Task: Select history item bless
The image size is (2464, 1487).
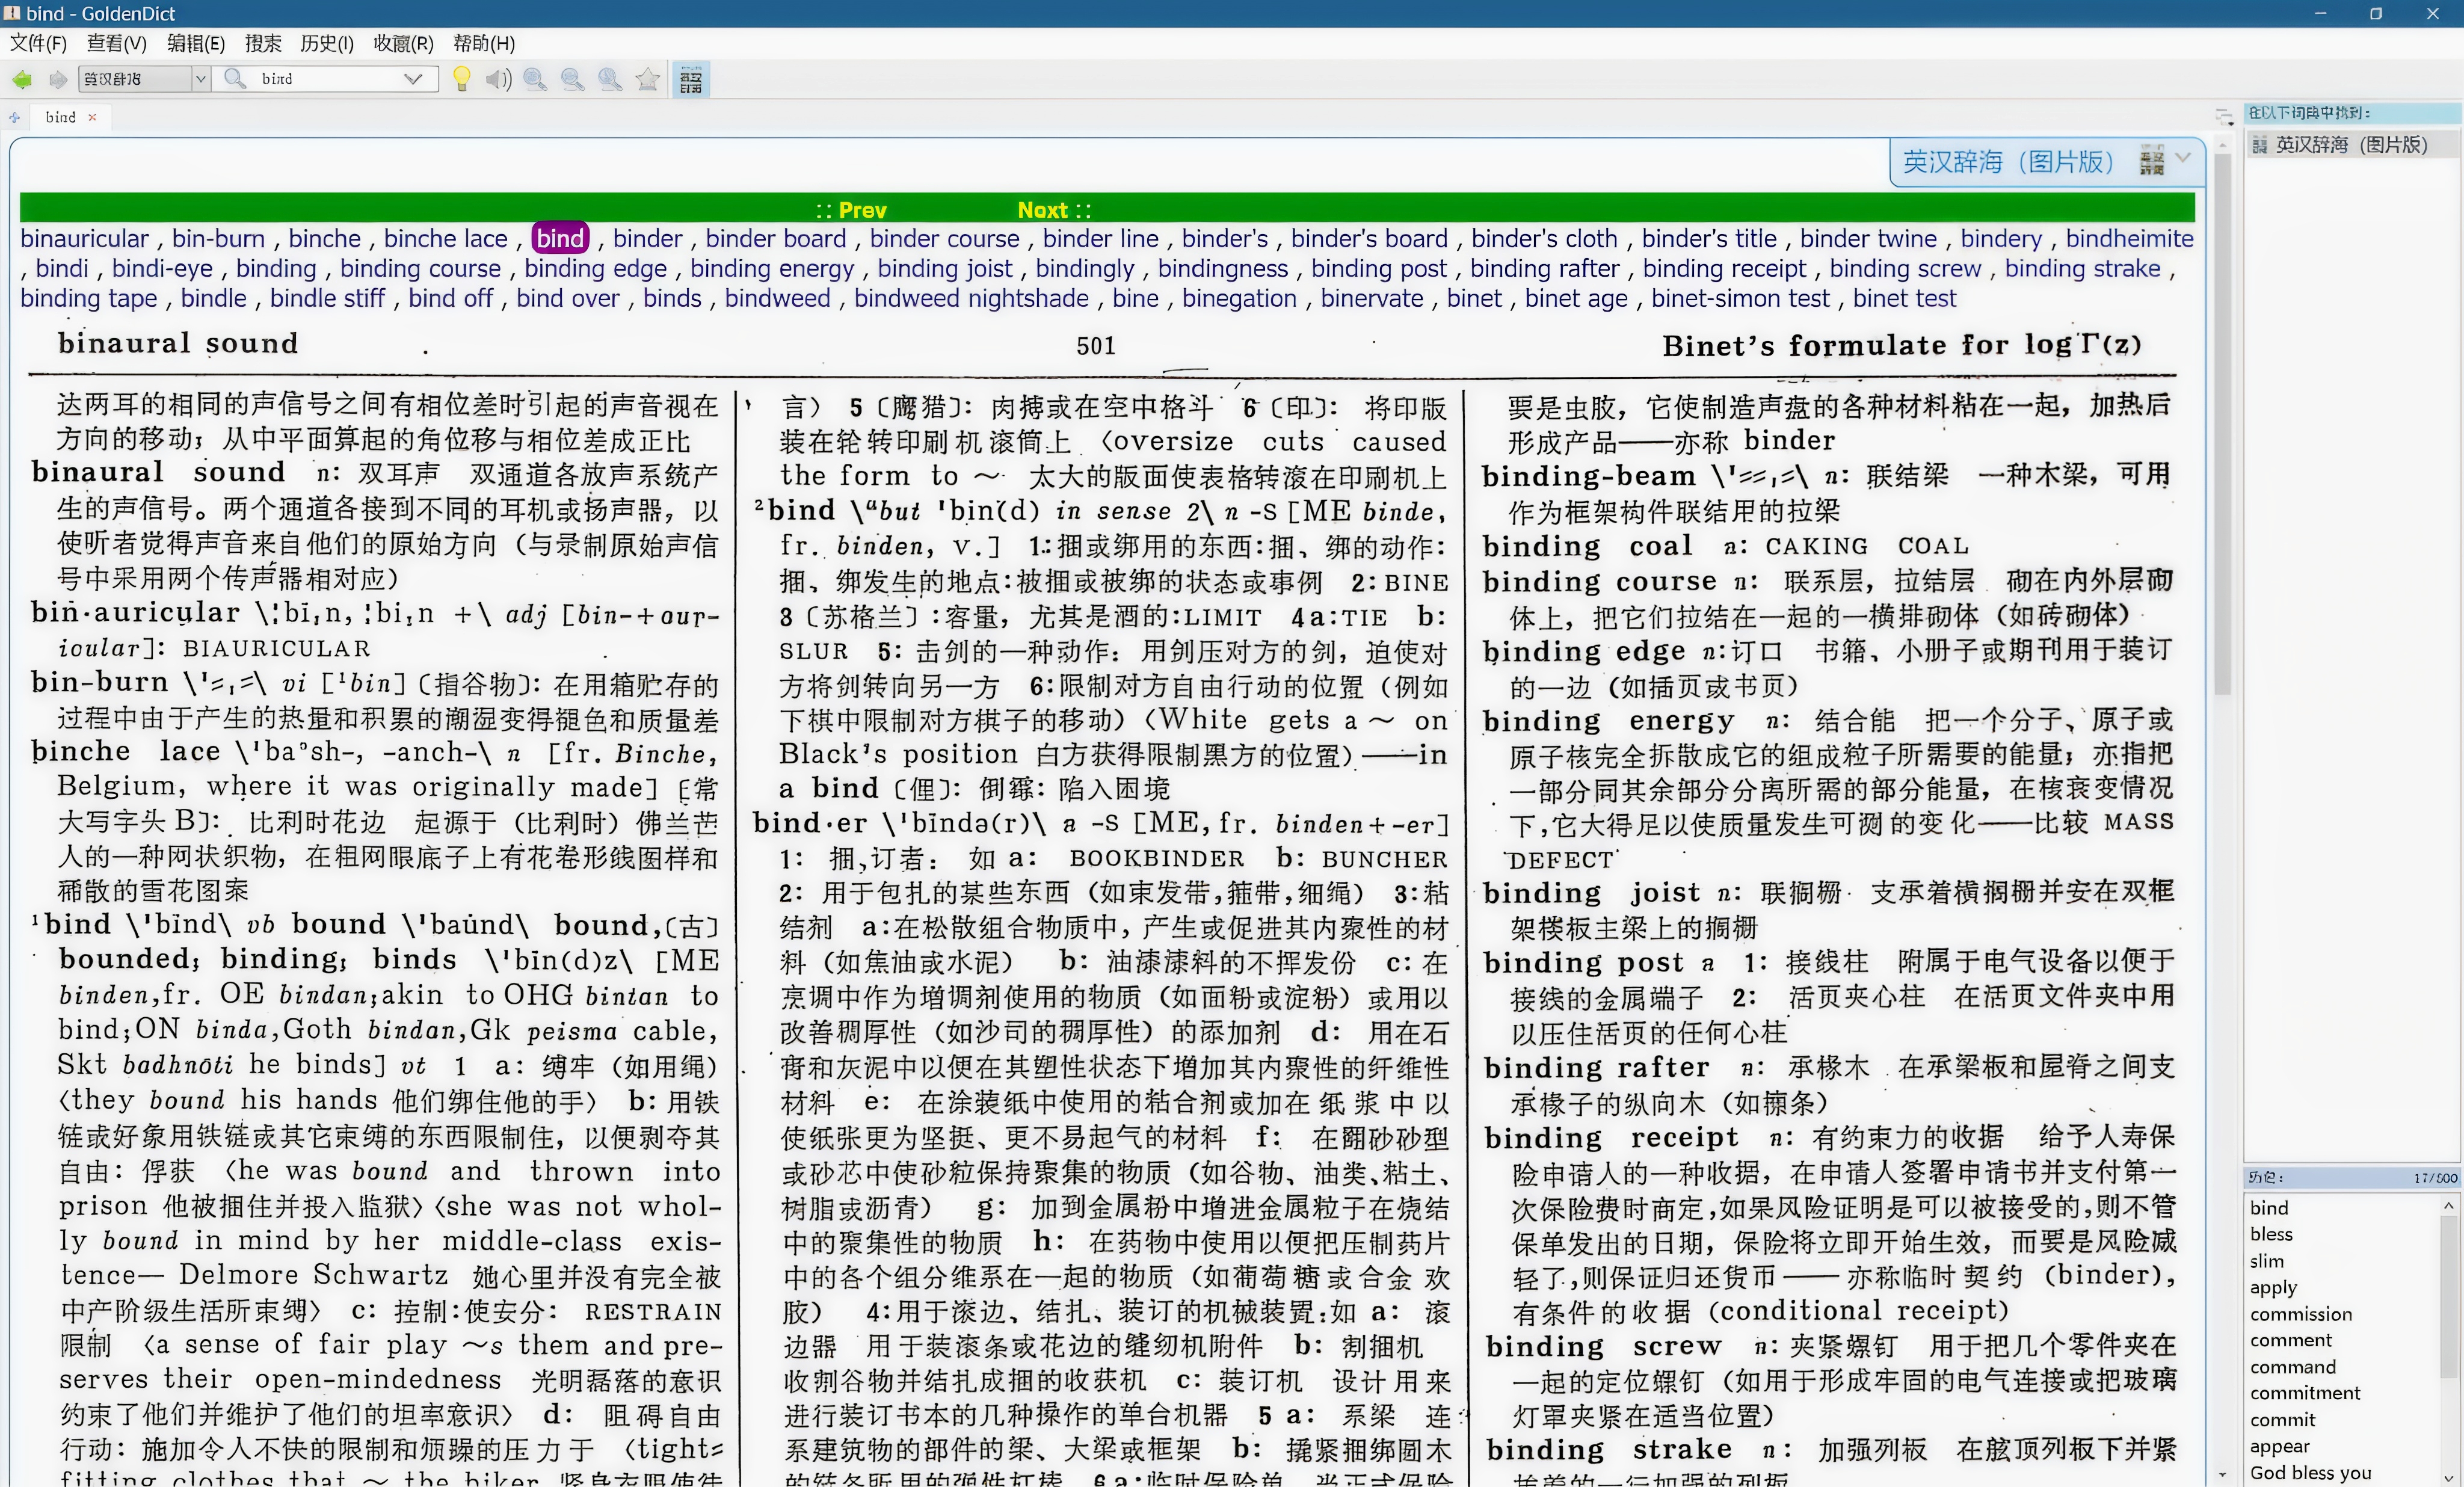Action: (x=2271, y=1234)
